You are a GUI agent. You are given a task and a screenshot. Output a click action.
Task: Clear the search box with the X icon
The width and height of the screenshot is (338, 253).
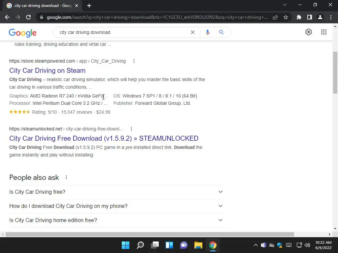[x=193, y=32]
